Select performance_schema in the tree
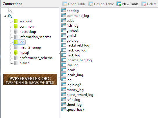The width and height of the screenshot is (158, 118). [x=36, y=58]
